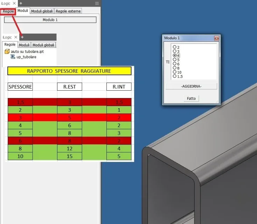The width and height of the screenshot is (257, 224).
Task: Switch to the Moduli tab in the top panel
Action: tap(23, 10)
